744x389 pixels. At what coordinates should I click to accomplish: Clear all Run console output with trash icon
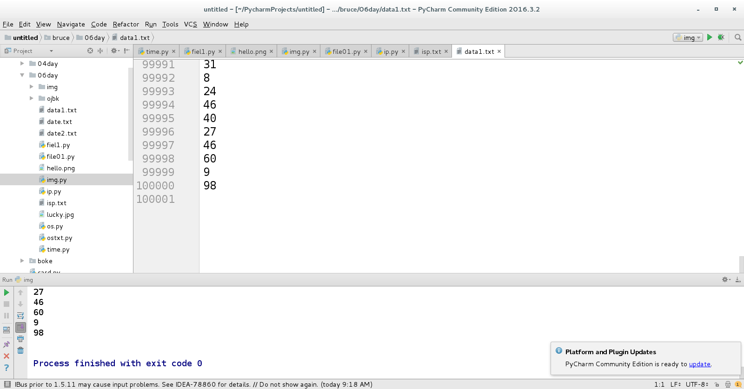tap(20, 350)
